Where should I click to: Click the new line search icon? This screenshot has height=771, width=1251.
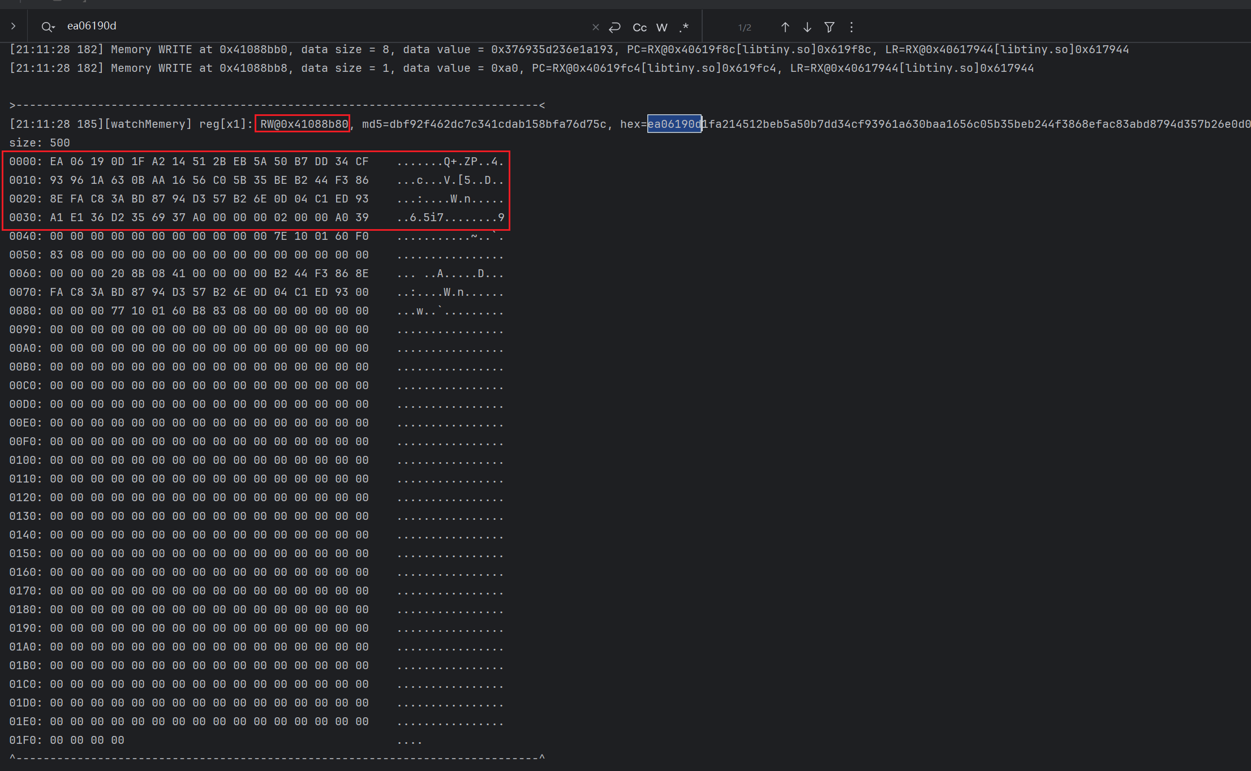pyautogui.click(x=615, y=27)
